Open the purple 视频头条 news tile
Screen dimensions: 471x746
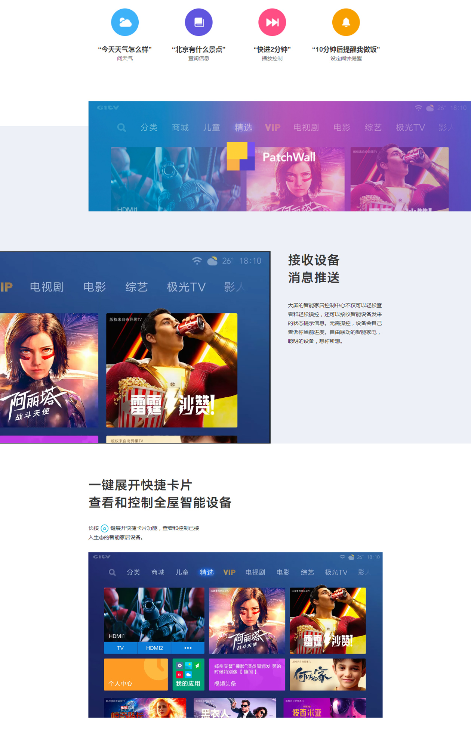tap(247, 674)
